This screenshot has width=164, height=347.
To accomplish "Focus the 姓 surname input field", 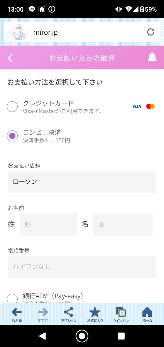I will 48,224.
